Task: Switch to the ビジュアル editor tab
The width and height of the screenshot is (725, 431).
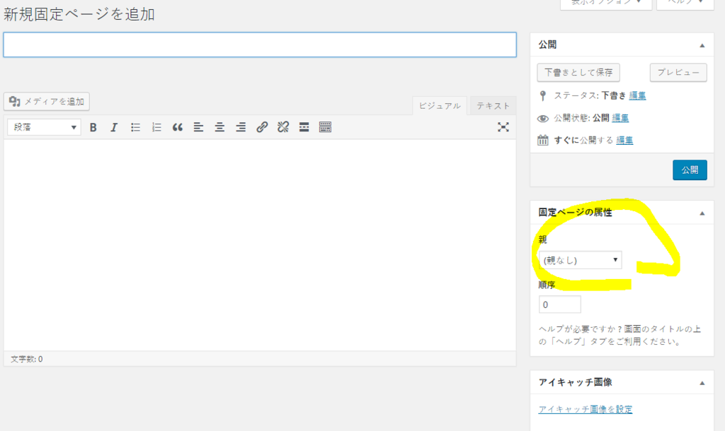Action: click(x=440, y=106)
